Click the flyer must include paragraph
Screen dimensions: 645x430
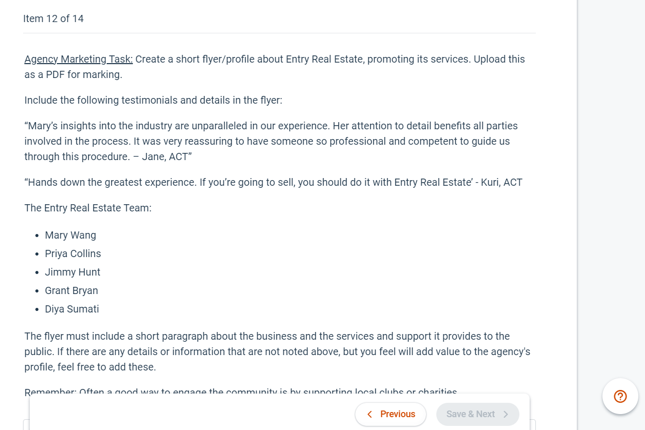coord(277,351)
